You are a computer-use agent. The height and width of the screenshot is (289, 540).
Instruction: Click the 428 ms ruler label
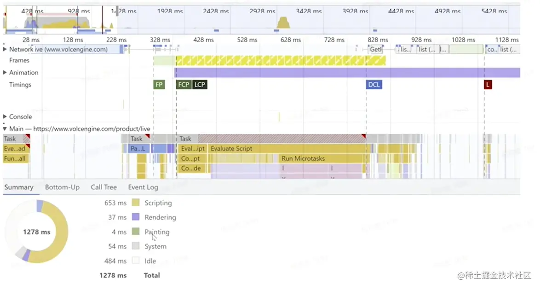coord(203,40)
